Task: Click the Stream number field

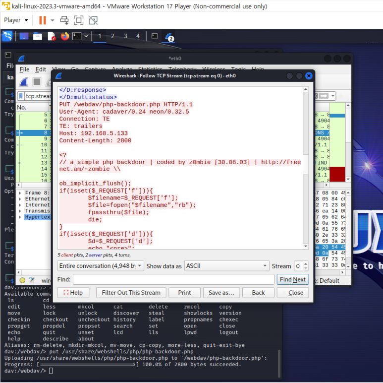Action: coord(298,266)
